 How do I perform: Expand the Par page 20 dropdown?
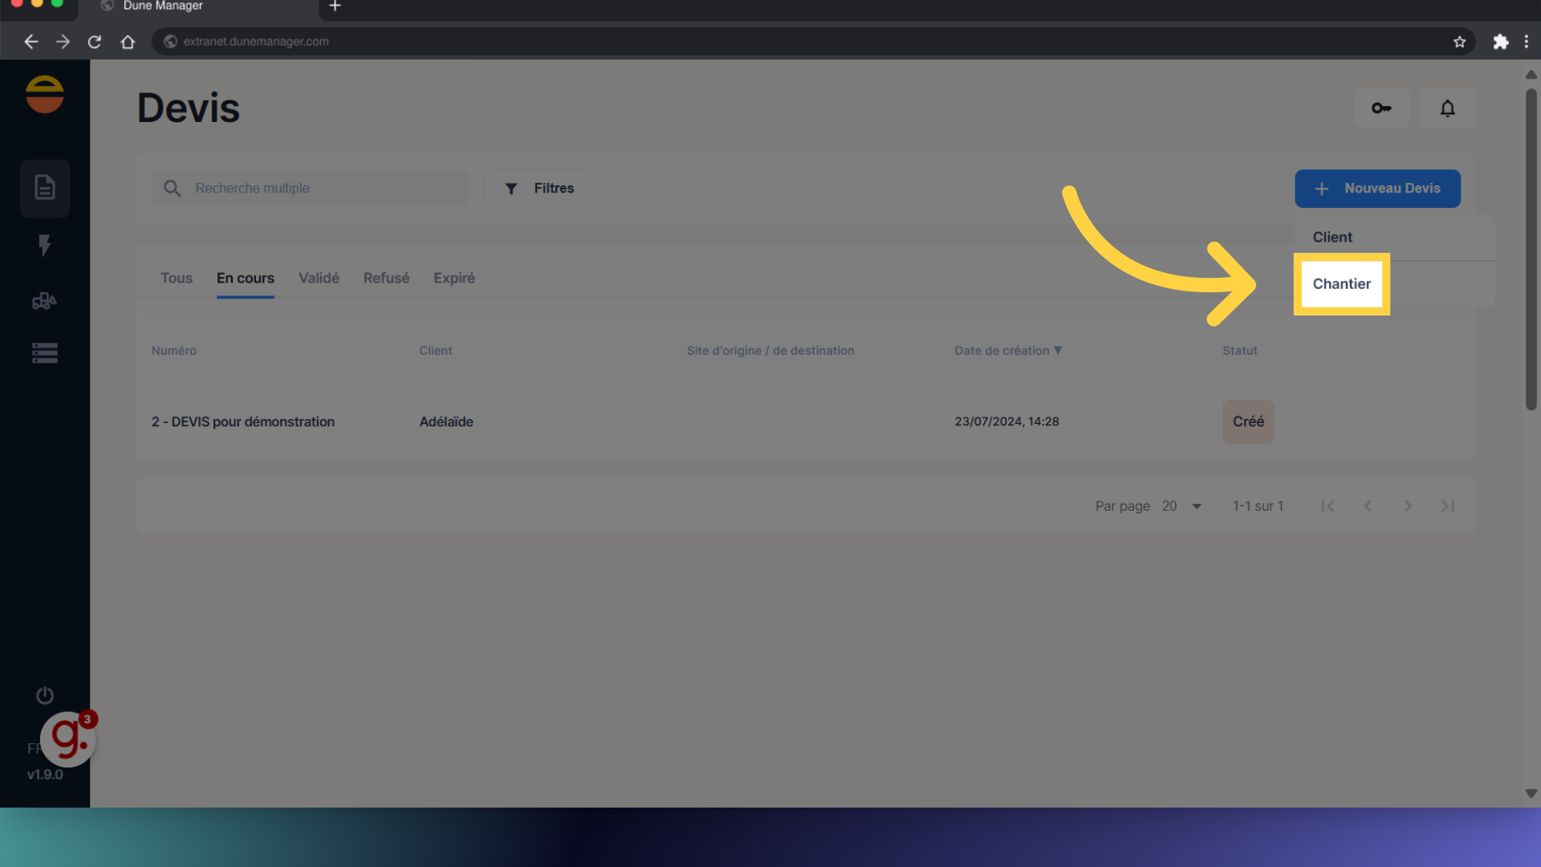[x=1181, y=506]
